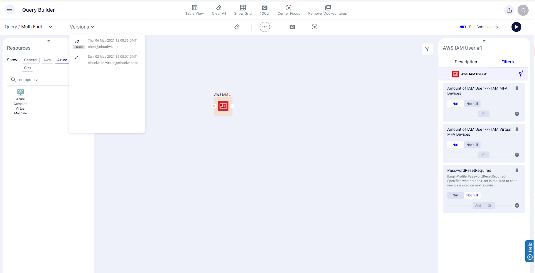Filter resources by Azure
The width and height of the screenshot is (535, 273).
[x=62, y=60]
